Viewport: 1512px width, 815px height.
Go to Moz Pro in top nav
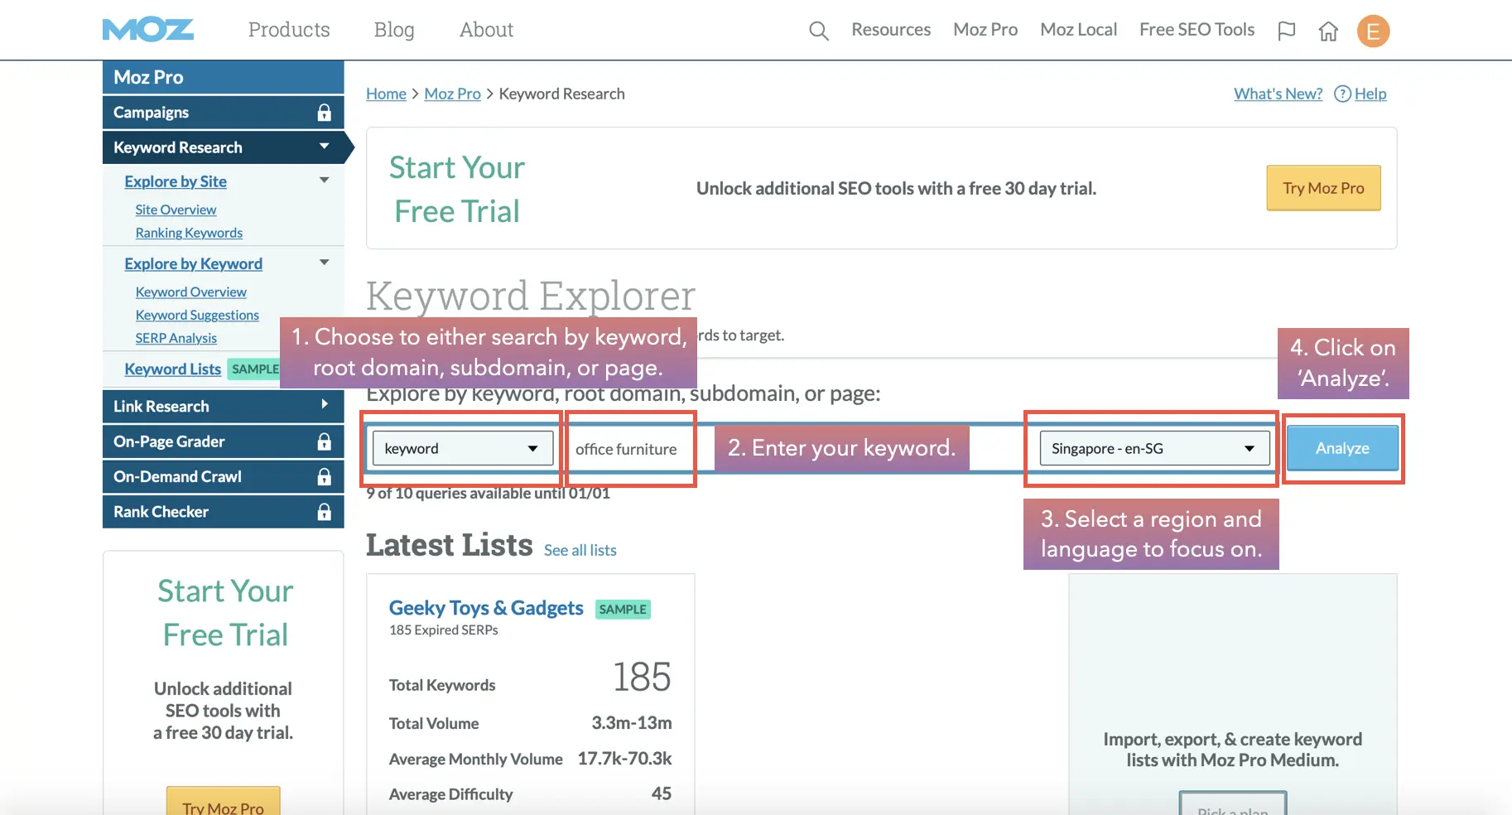coord(985,30)
